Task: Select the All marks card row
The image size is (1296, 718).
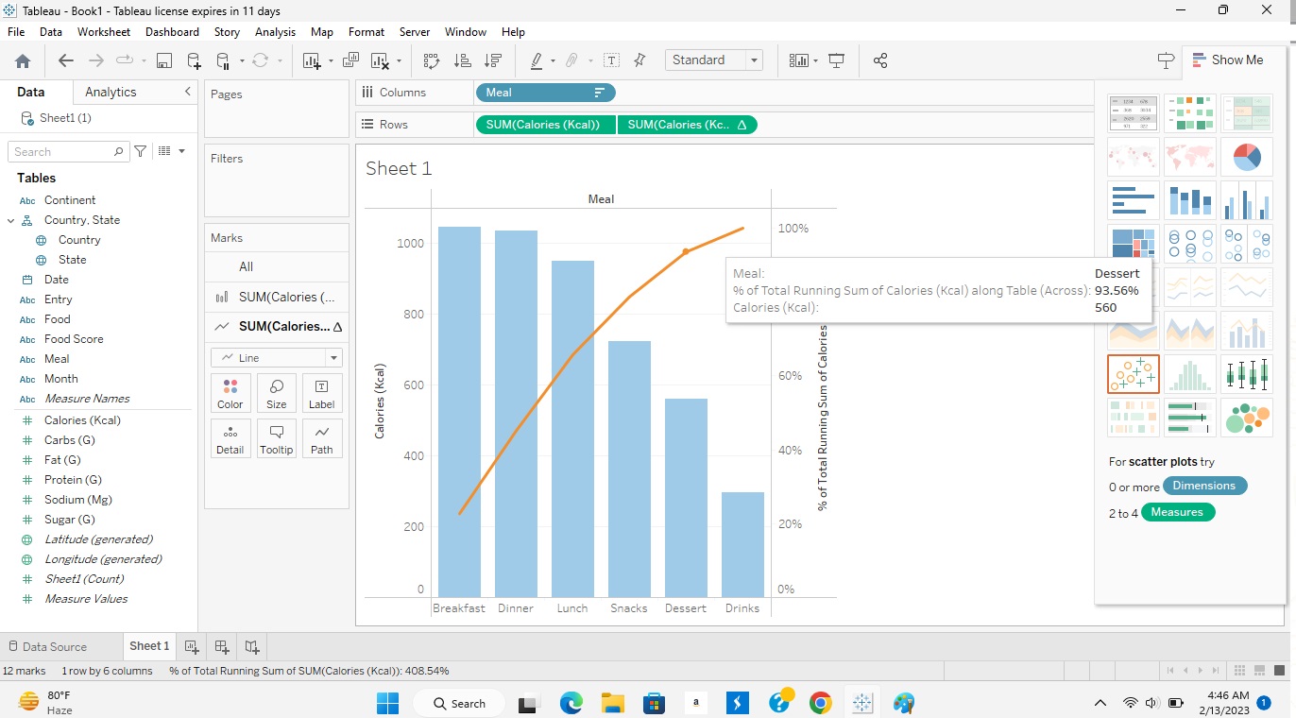Action: click(276, 266)
